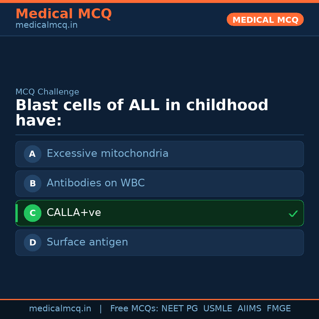The image size is (319, 319).
Task: Click the option B circle icon
Action: (x=32, y=183)
